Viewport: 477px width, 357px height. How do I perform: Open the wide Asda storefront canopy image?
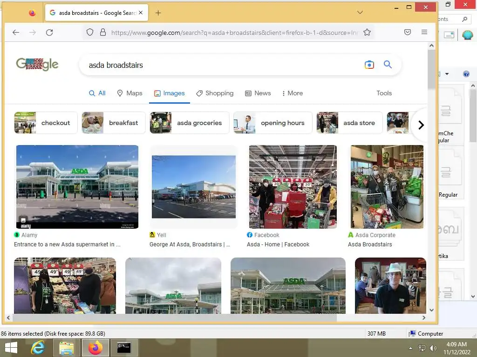tap(288, 285)
